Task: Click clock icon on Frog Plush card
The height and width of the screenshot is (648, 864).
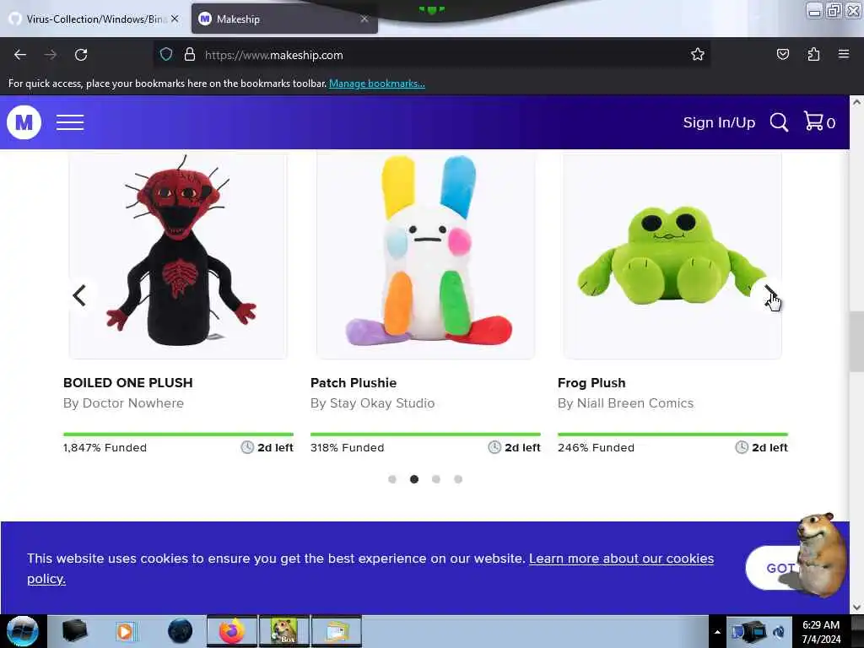Action: click(742, 447)
